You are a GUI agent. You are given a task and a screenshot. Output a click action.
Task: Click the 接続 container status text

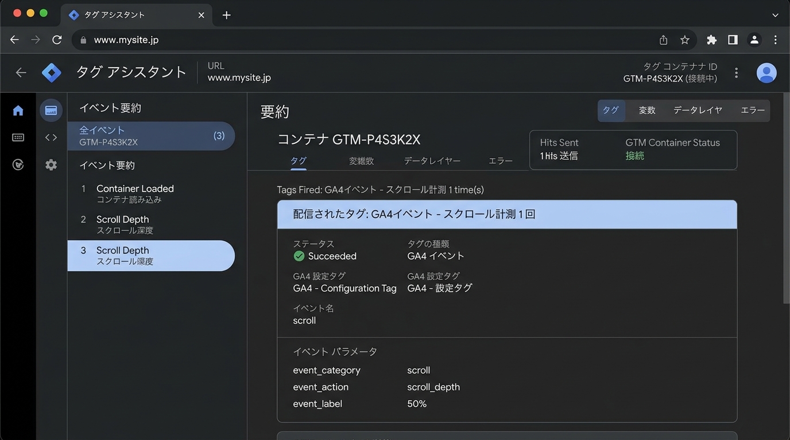(x=634, y=156)
